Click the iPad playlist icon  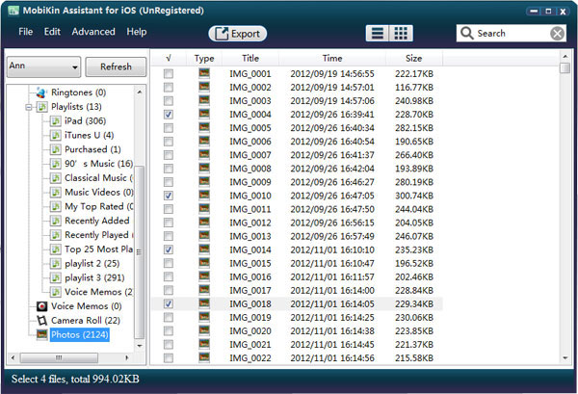click(x=55, y=120)
